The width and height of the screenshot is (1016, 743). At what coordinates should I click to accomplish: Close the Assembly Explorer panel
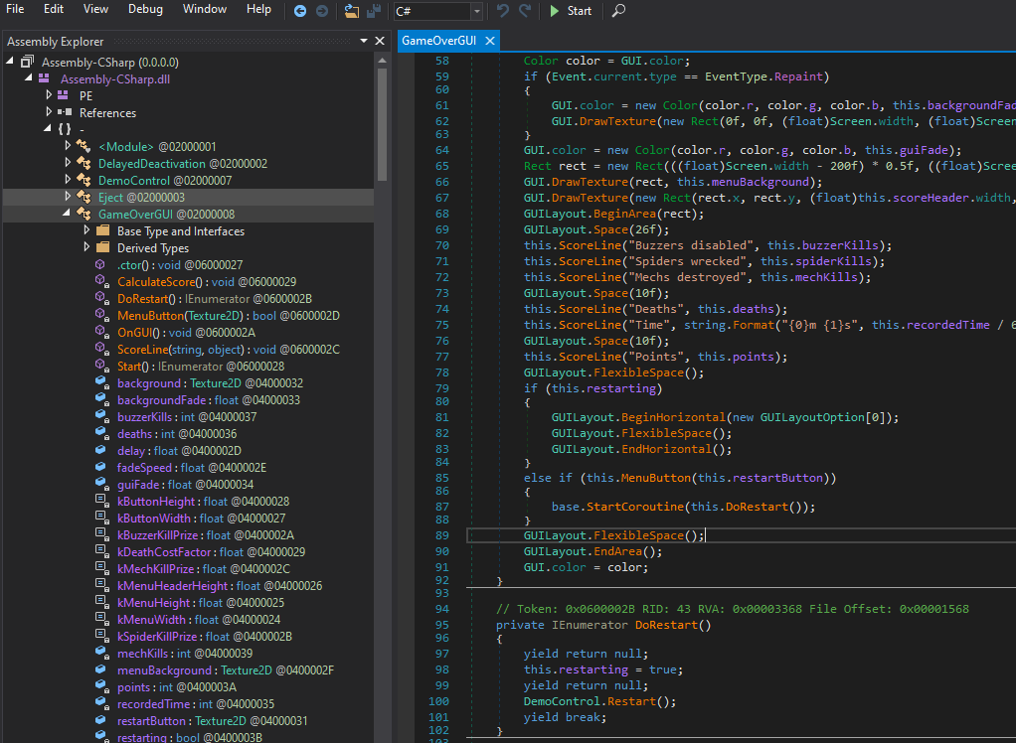pyautogui.click(x=380, y=41)
